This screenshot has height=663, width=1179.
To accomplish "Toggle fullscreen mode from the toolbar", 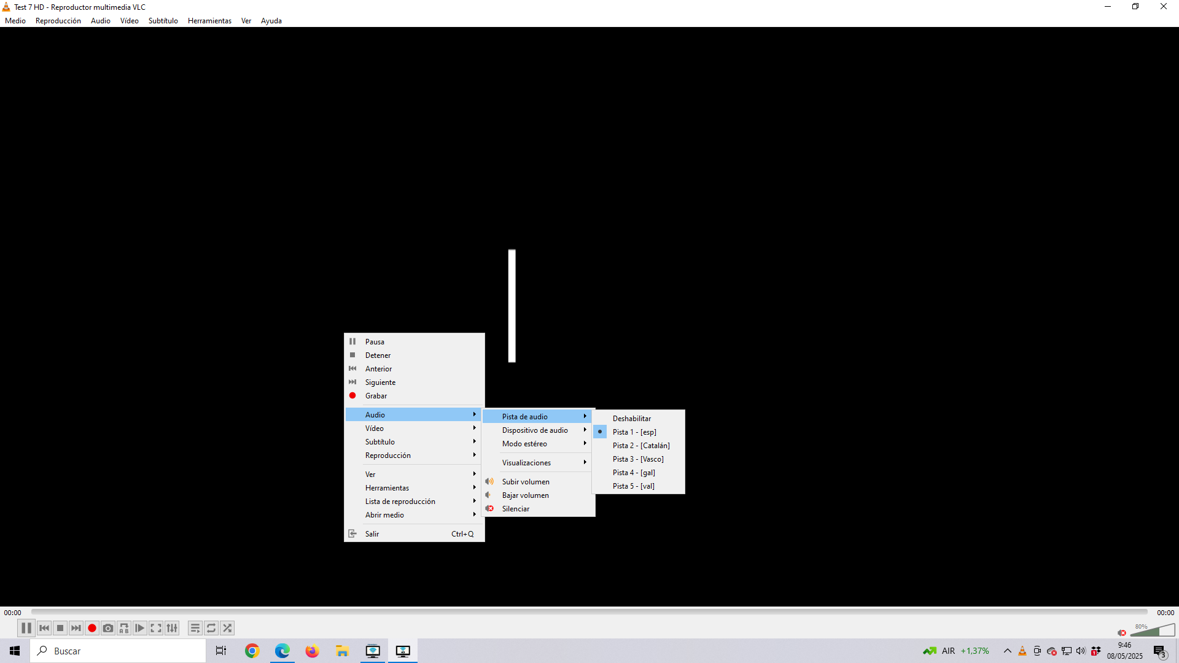I will click(156, 628).
